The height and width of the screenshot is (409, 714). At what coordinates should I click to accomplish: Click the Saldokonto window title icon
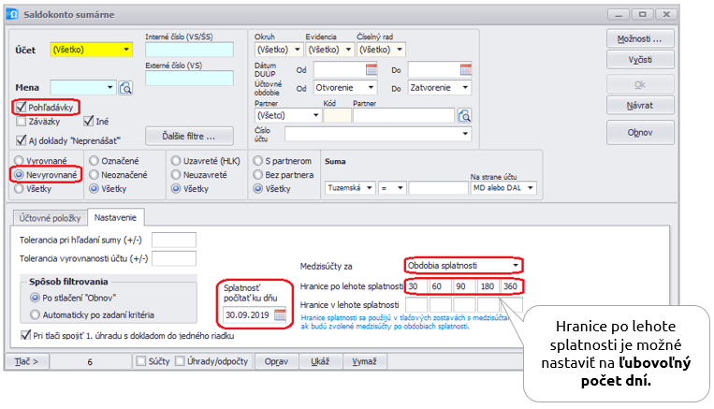pos(15,15)
